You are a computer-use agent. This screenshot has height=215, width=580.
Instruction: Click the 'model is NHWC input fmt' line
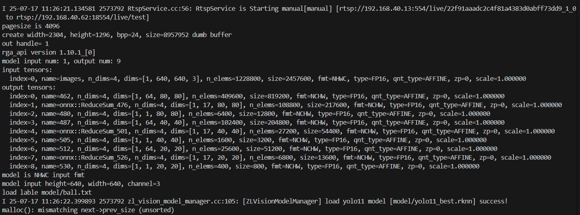(x=43, y=175)
